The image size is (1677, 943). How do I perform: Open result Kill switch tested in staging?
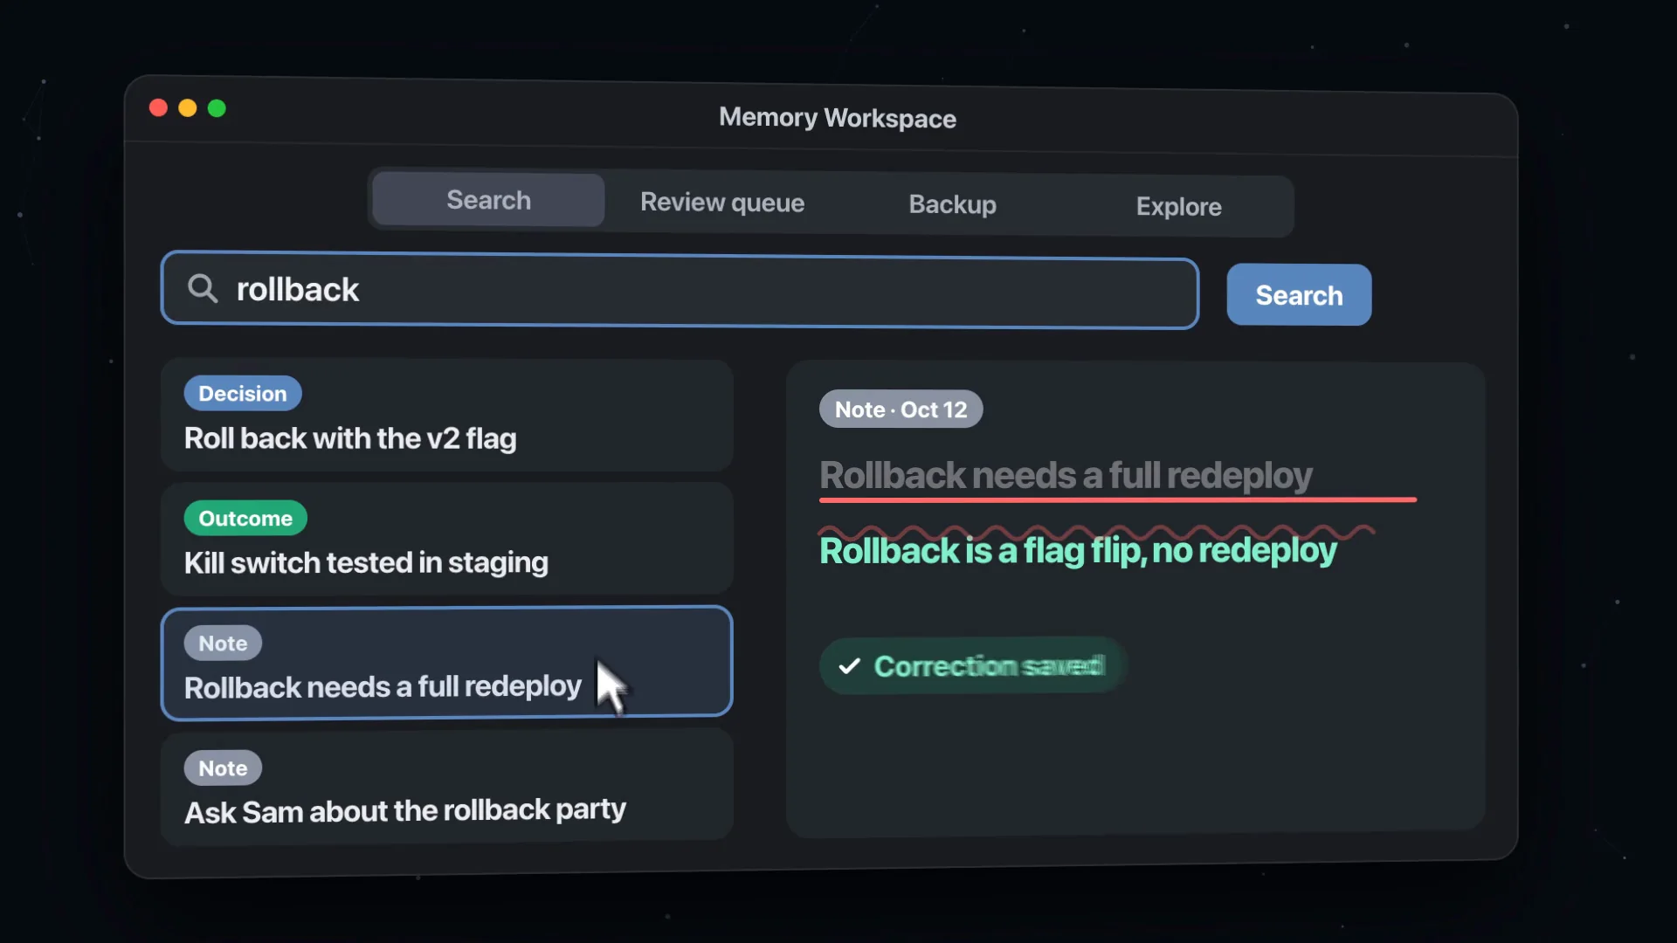[x=446, y=540]
